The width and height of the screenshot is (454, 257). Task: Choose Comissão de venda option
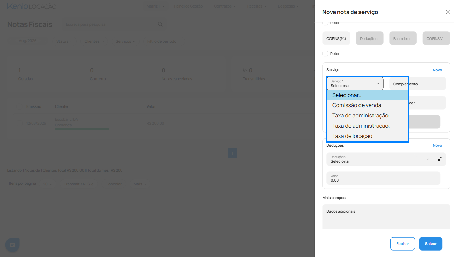tap(367, 105)
